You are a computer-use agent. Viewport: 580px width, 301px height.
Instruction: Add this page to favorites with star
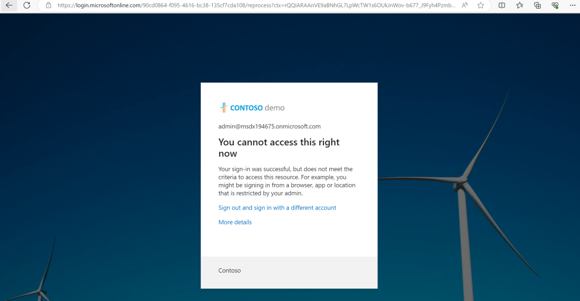click(481, 5)
